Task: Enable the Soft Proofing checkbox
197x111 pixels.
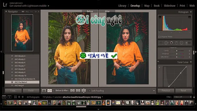Action: [x=89, y=91]
